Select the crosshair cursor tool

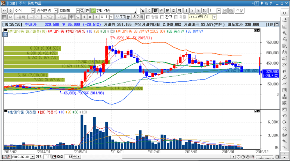click(71, 17)
